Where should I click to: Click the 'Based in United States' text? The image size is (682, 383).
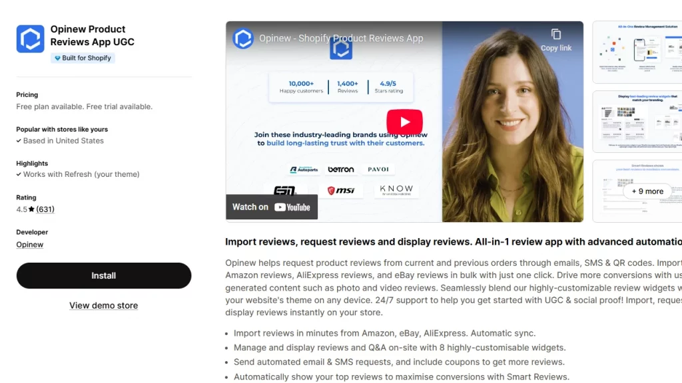(63, 141)
